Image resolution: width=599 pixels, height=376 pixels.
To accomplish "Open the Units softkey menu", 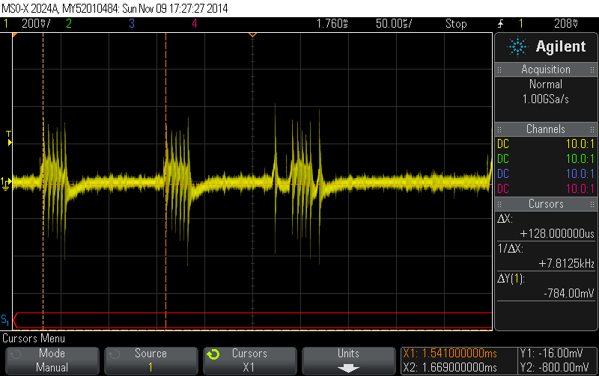I will coord(348,360).
